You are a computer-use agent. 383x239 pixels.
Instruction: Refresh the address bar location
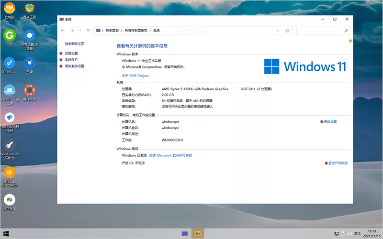pyautogui.click(x=288, y=31)
